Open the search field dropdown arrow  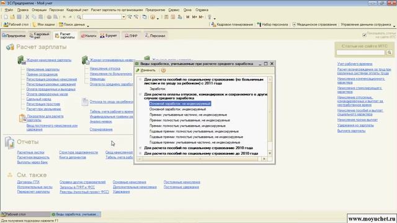[123, 17]
